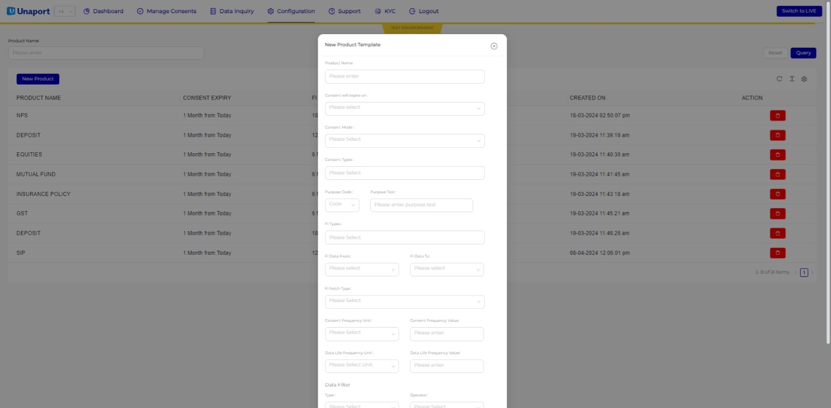Click the PRODUCT NAME column header
Image resolution: width=831 pixels, height=408 pixels.
pos(39,98)
